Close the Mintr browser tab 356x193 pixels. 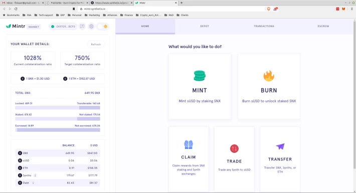point(175,3)
